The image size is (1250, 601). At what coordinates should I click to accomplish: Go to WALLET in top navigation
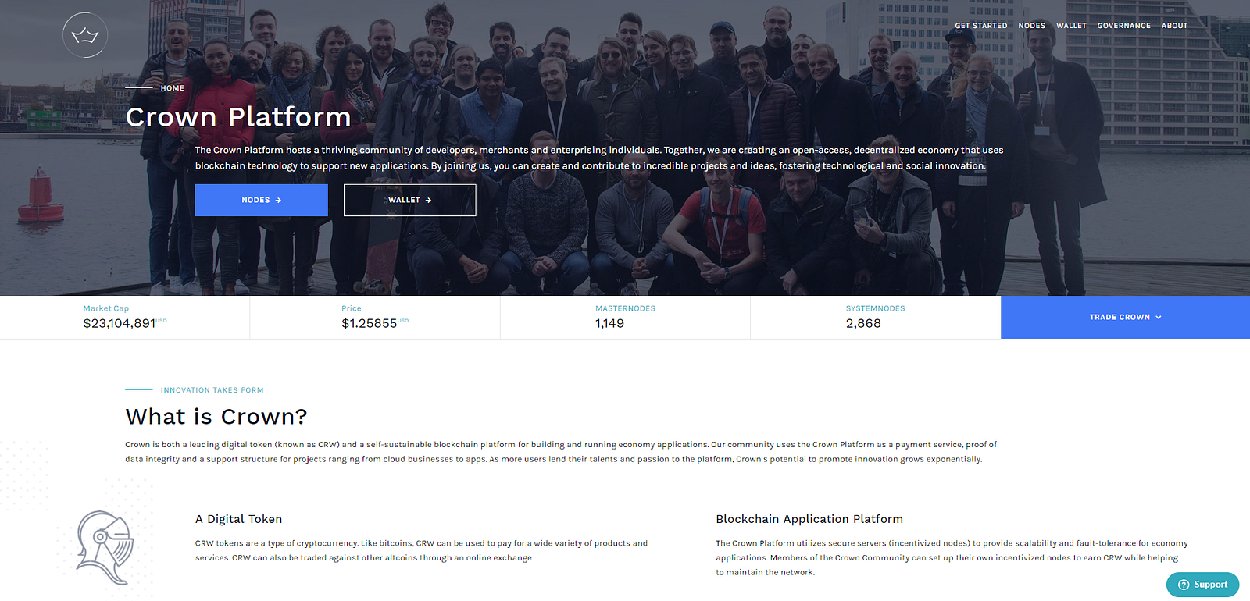(1071, 26)
